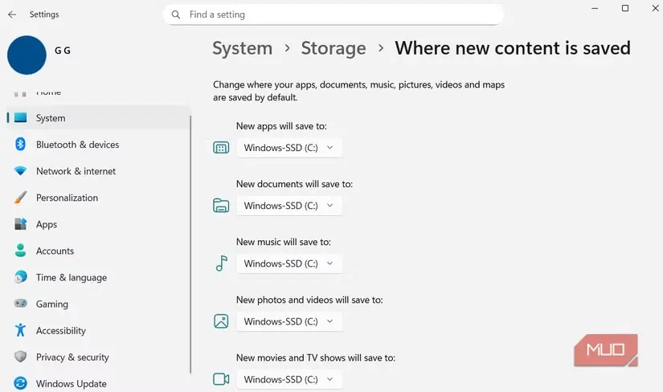The image size is (663, 392).
Task: Click the documents folder icon
Action: pyautogui.click(x=221, y=206)
